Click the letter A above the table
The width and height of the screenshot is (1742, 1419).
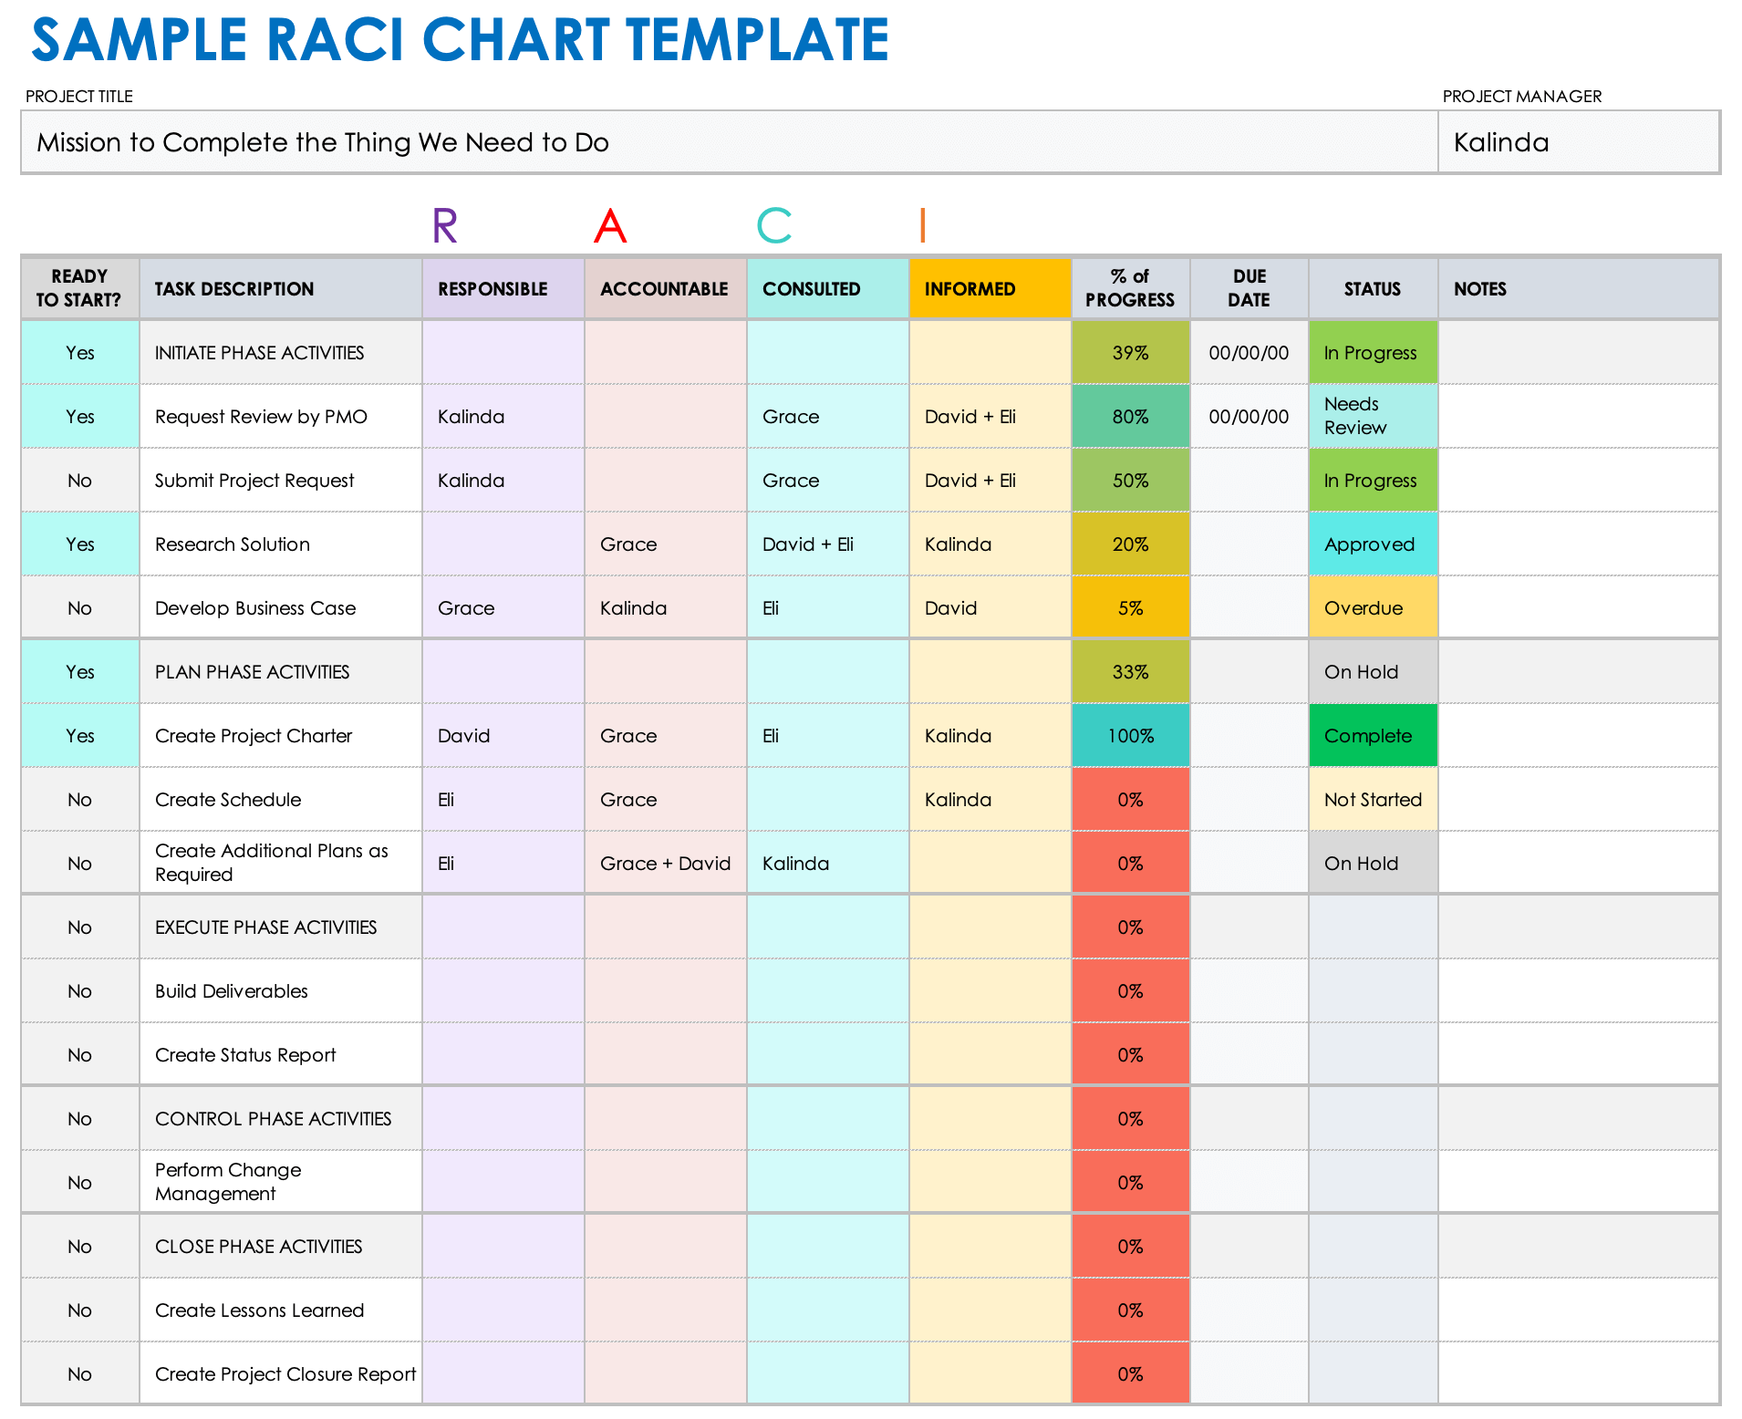(x=607, y=224)
